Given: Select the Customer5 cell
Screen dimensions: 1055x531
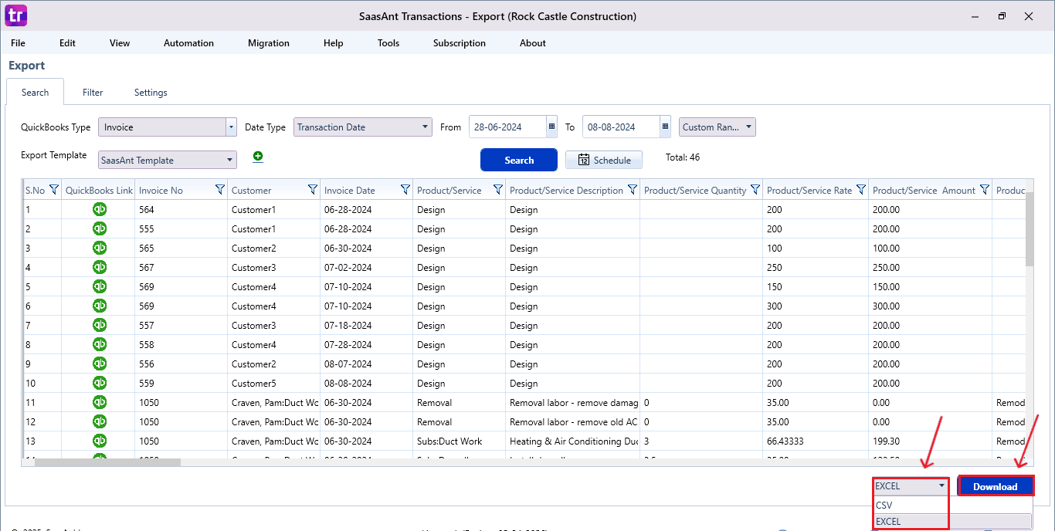Looking at the screenshot, I should 273,384.
